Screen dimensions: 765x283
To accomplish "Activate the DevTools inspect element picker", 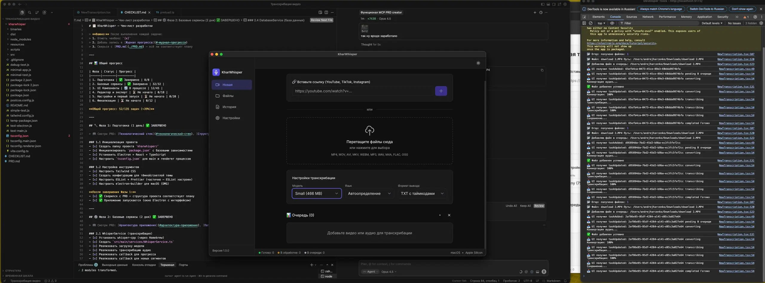I will (585, 17).
